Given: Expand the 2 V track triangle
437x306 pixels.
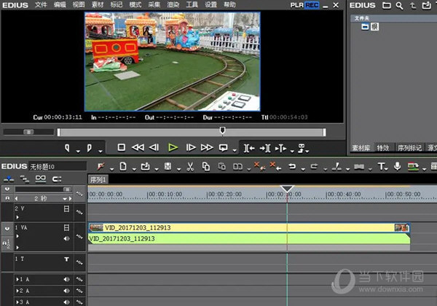Looking at the screenshot, I should coord(17,217).
